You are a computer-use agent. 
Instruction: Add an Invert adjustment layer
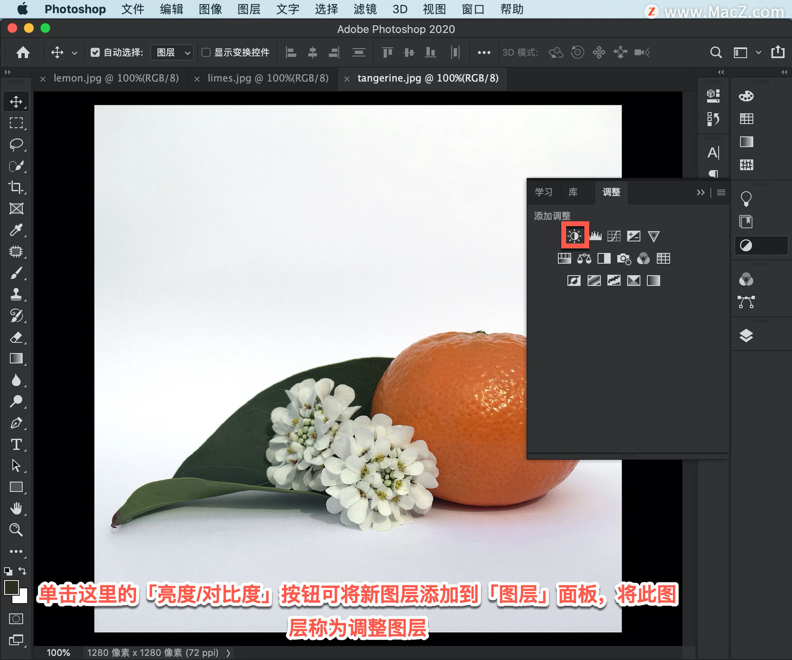[574, 280]
